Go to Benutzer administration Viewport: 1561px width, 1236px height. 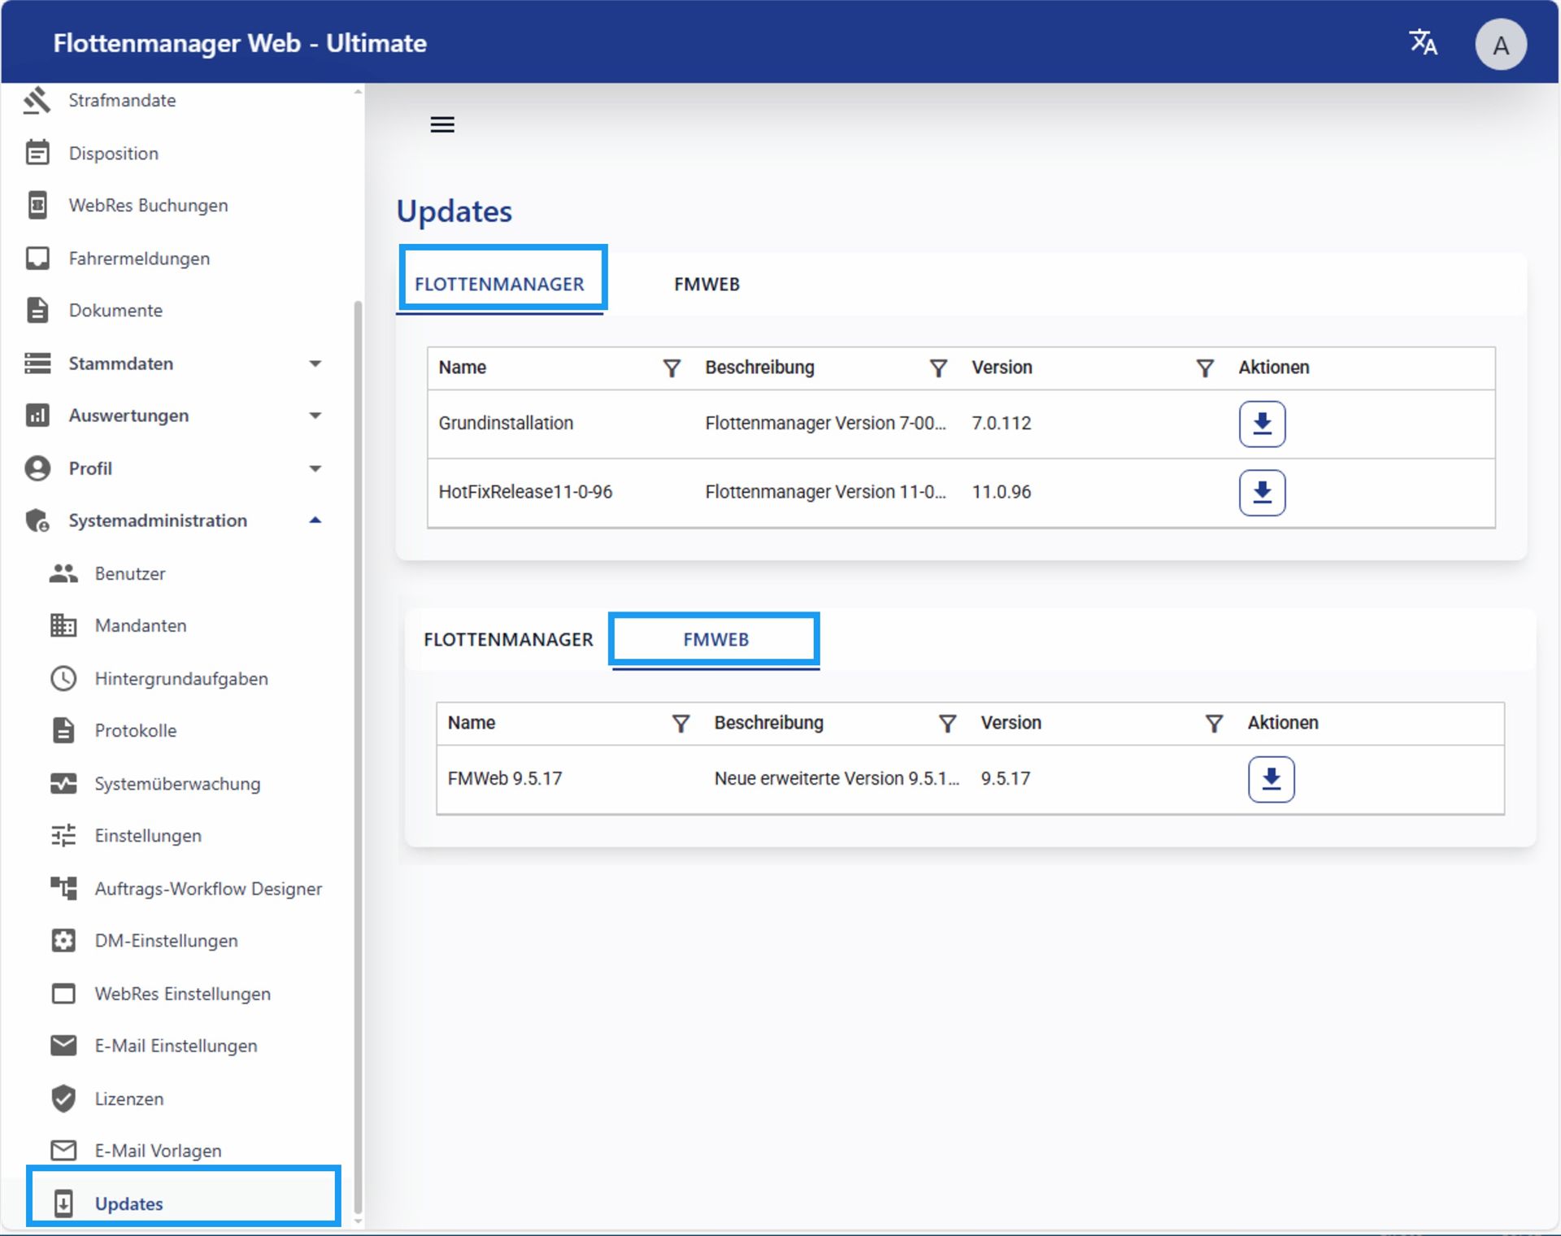coord(129,573)
